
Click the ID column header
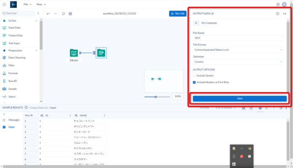pyautogui.click(x=55, y=116)
